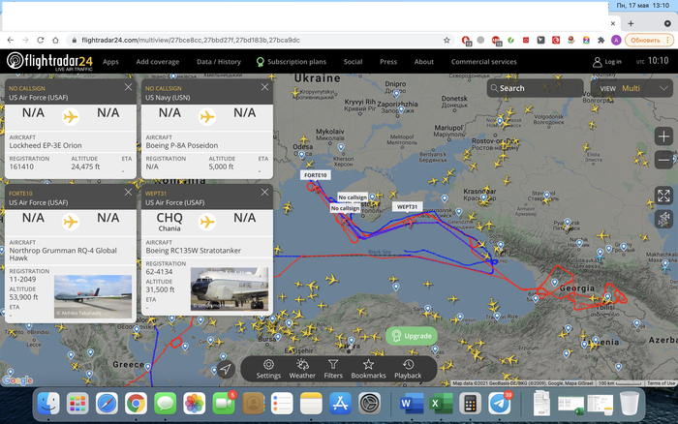Open Microsoft Word in the Dock
This screenshot has height=424, width=678.
411,404
